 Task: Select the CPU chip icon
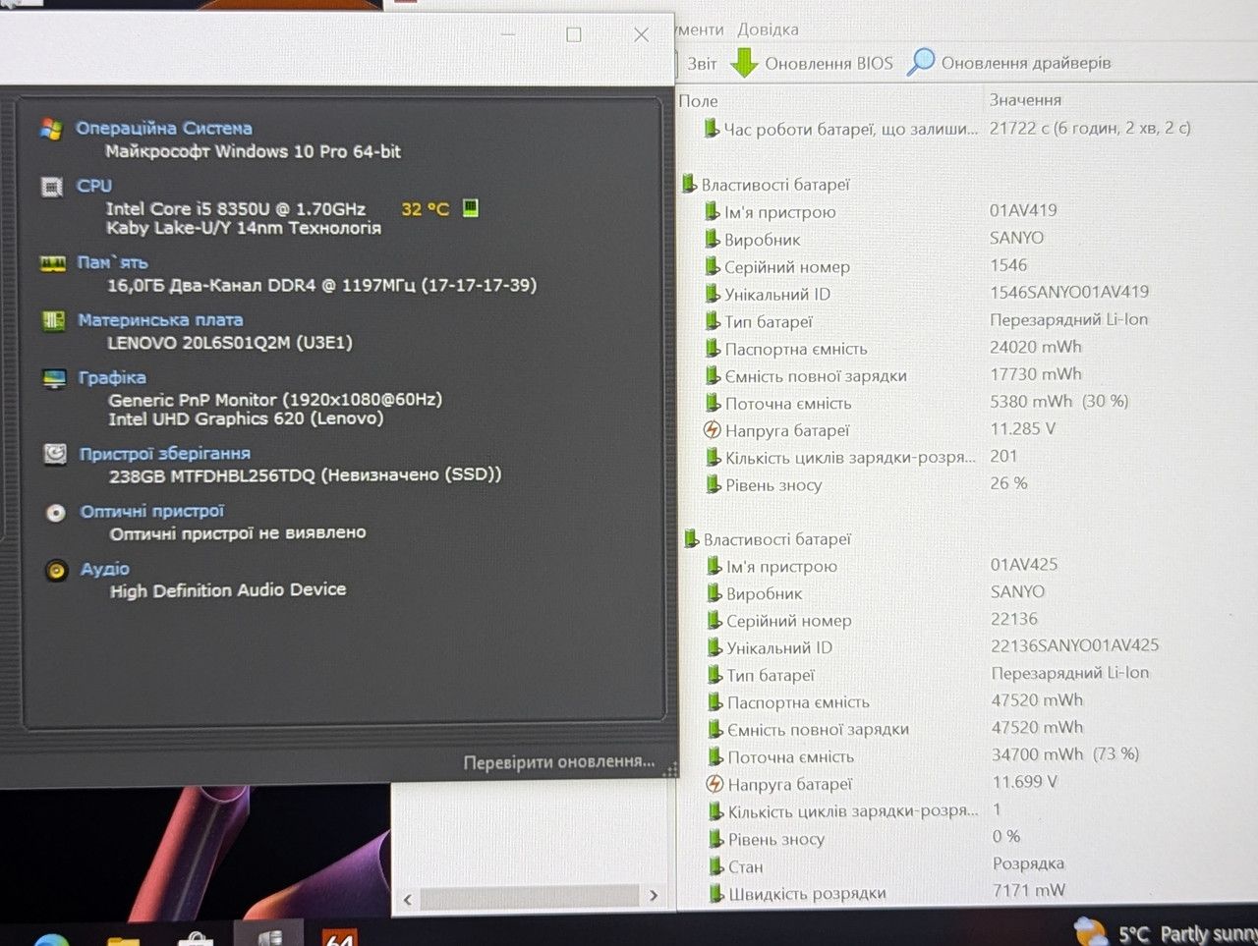tap(52, 187)
